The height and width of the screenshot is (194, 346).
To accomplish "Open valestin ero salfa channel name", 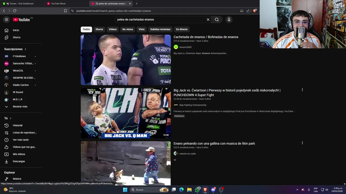I will (x=187, y=154).
